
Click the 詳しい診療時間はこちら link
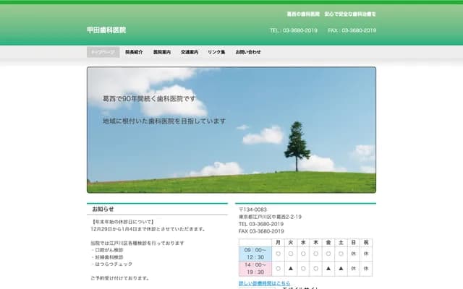pos(264,283)
